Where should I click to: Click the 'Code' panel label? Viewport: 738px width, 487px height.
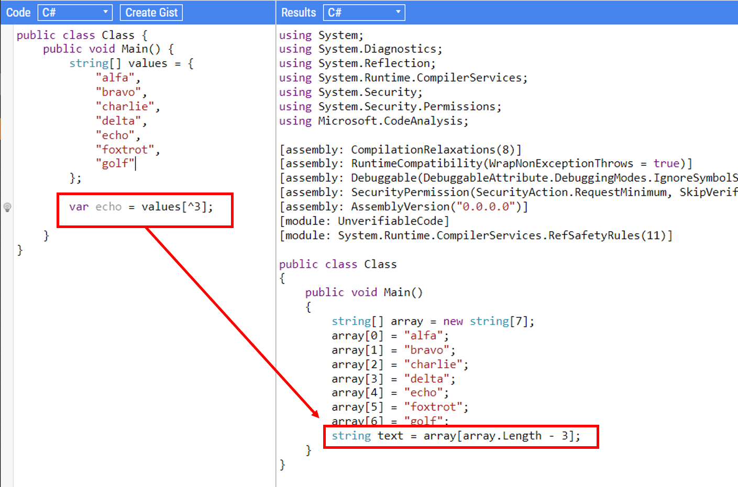tap(18, 13)
